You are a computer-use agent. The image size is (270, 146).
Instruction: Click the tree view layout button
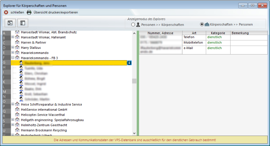(10, 23)
